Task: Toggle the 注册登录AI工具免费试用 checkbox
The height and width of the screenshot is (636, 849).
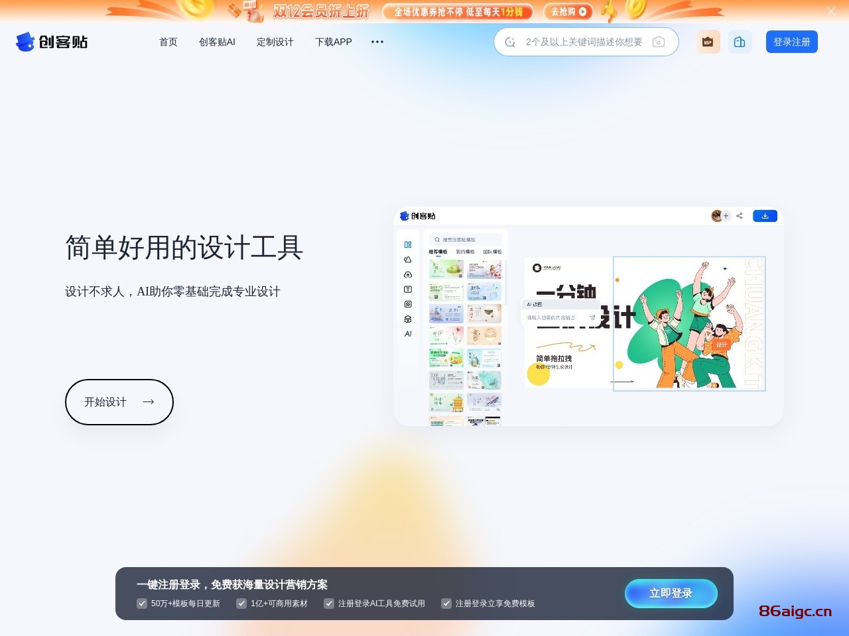Action: tap(329, 604)
